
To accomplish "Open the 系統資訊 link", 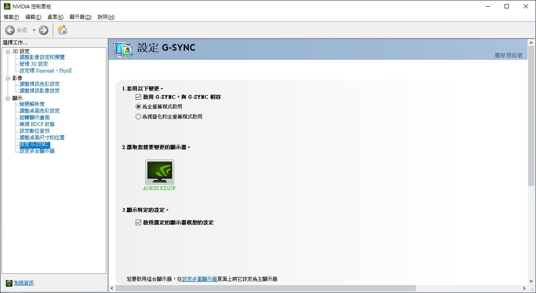I will [24, 283].
